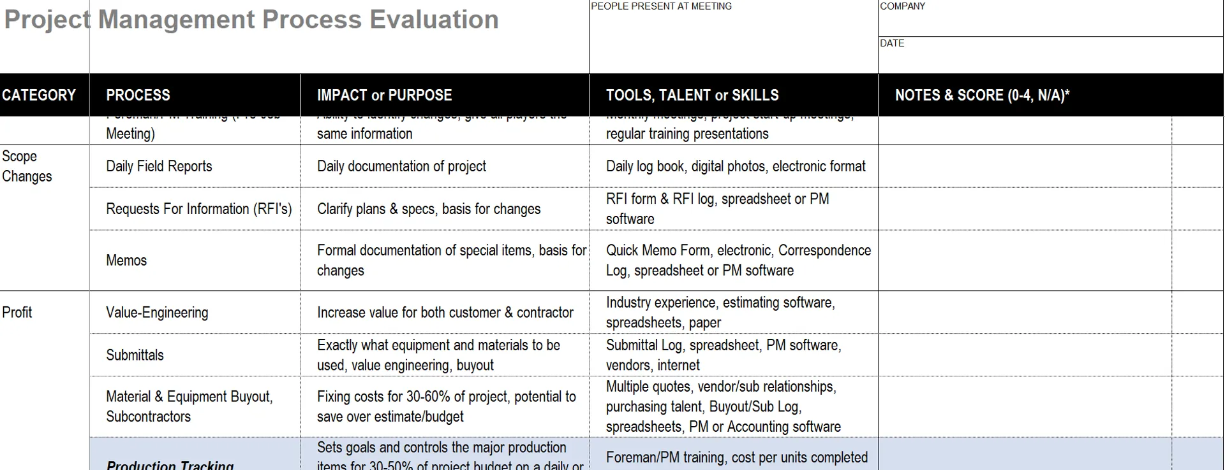This screenshot has height=470, width=1225.
Task: Select the Scope Changes category cell
Action: coord(27,166)
